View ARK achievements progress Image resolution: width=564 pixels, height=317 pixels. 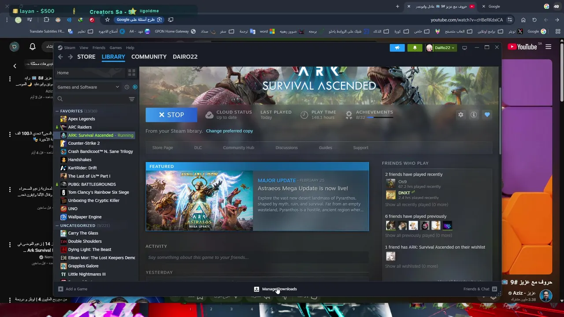click(x=369, y=114)
